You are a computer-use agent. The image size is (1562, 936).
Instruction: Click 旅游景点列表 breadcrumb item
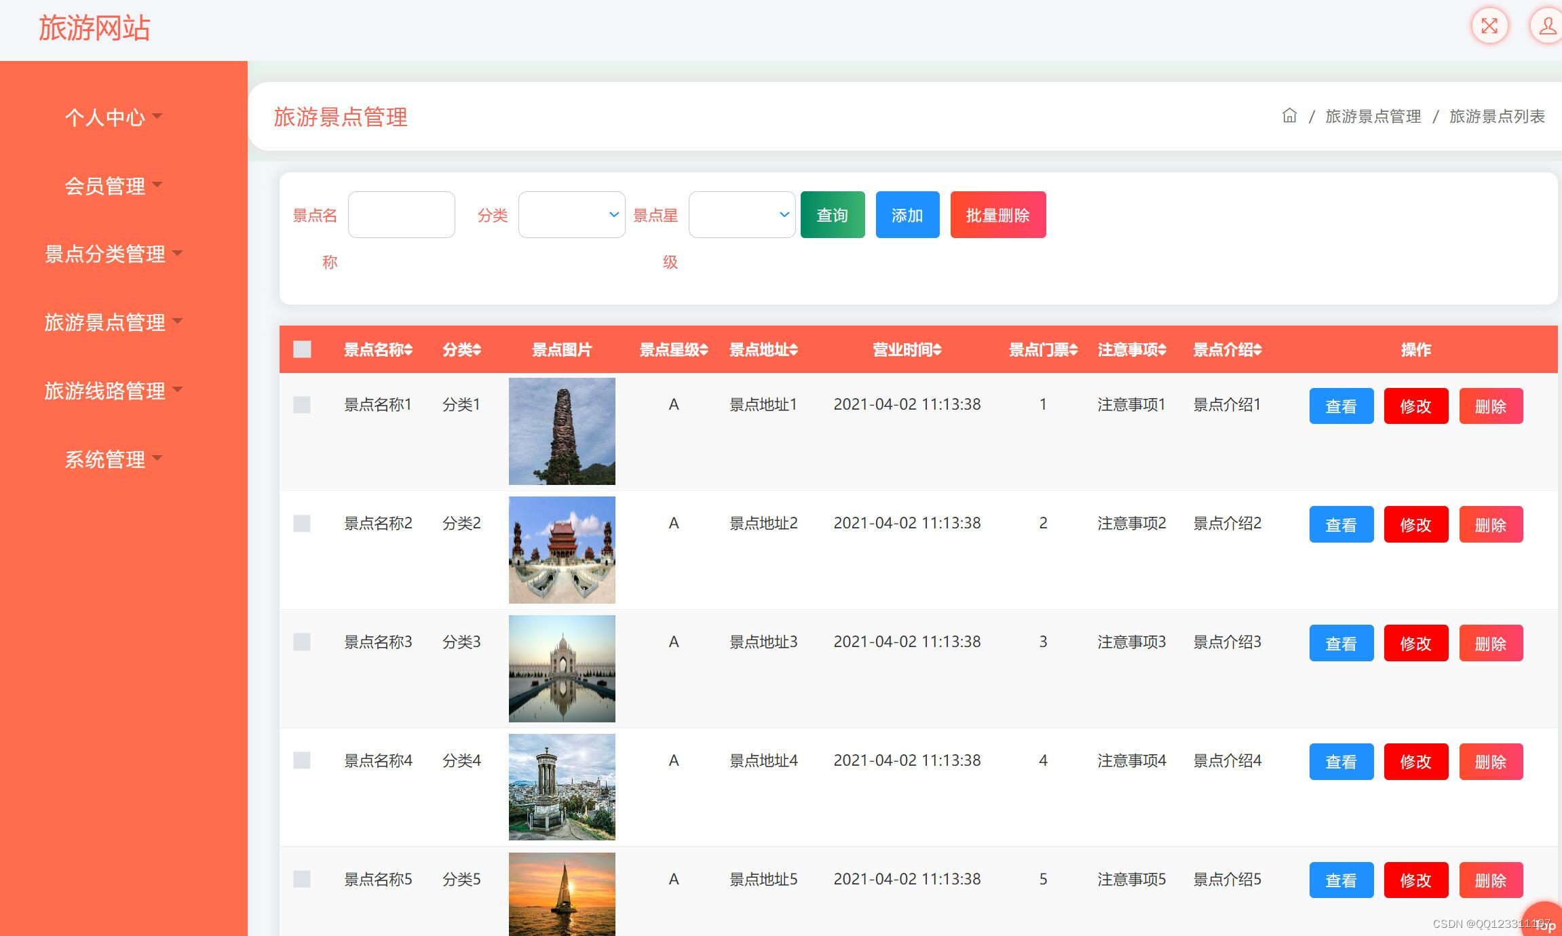[x=1497, y=117]
